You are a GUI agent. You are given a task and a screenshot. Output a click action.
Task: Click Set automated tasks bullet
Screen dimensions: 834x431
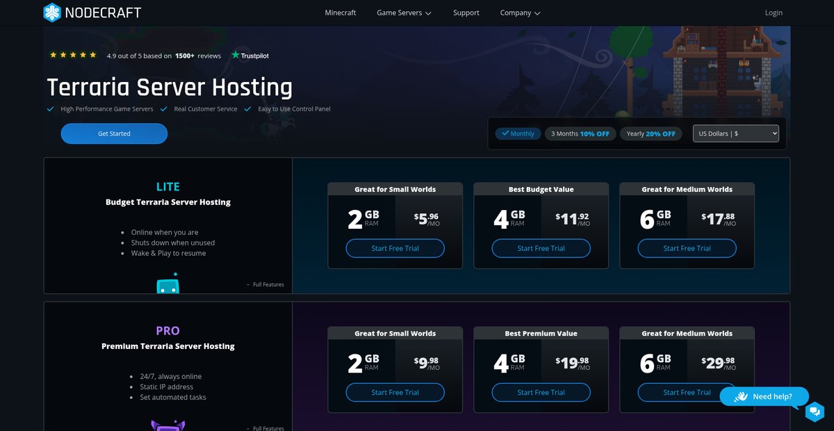click(x=173, y=397)
